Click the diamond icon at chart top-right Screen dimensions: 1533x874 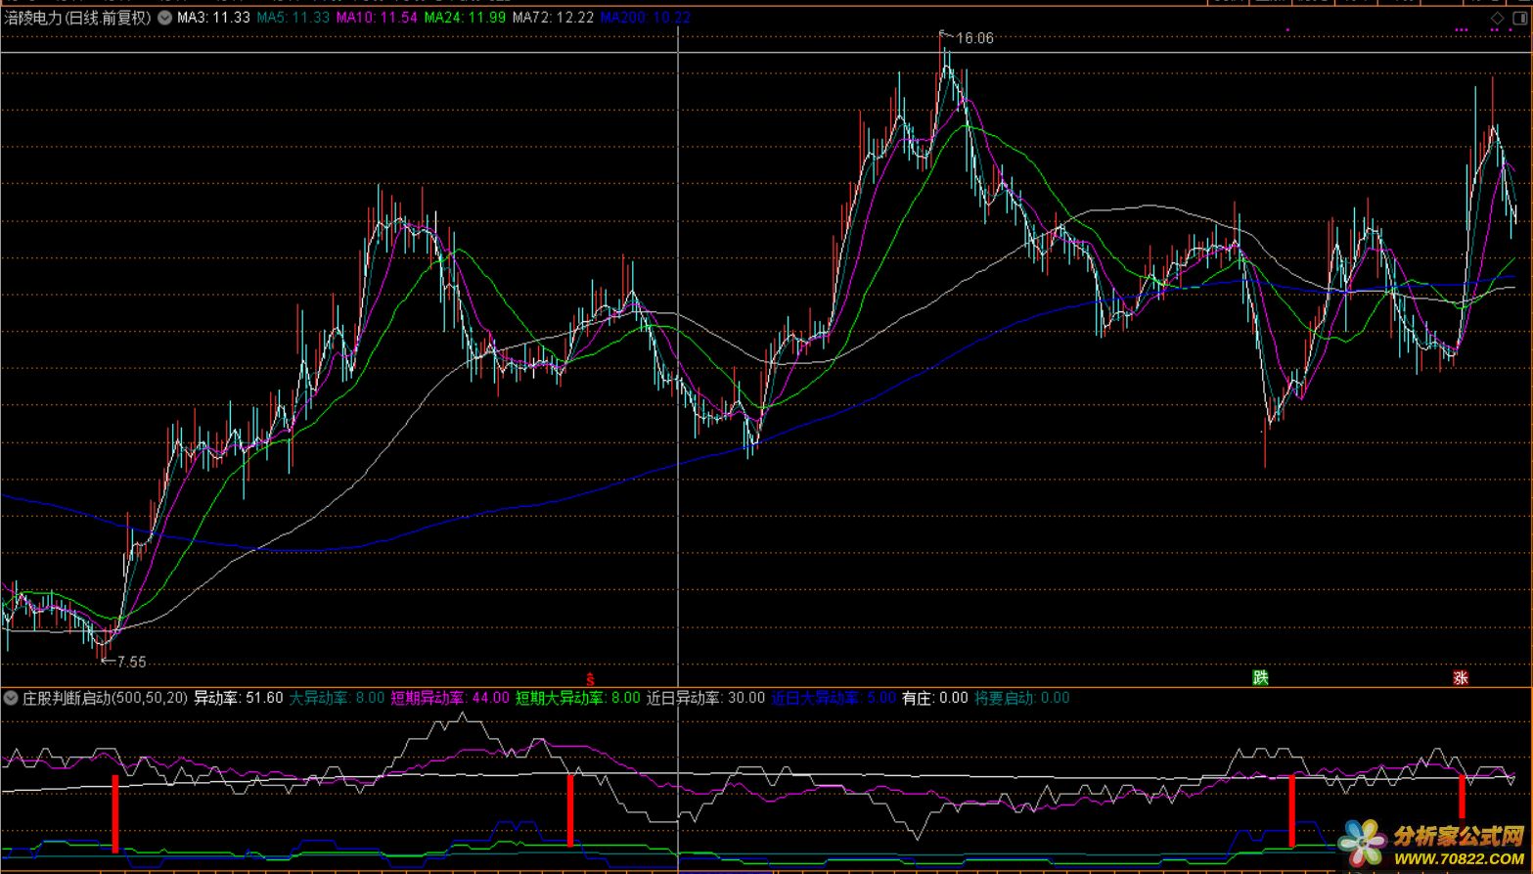(1498, 18)
